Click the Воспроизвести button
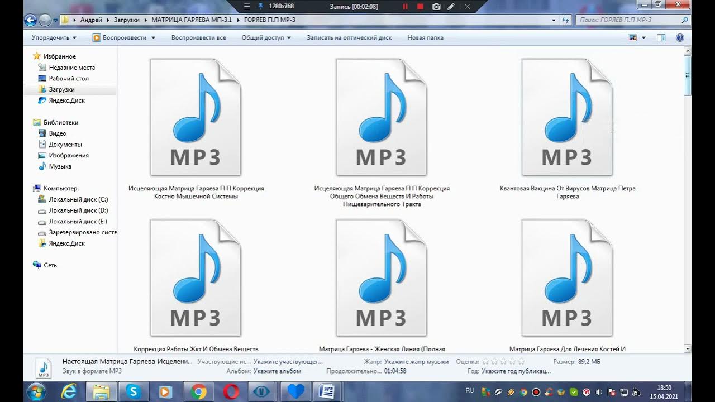The width and height of the screenshot is (715, 402). [120, 38]
